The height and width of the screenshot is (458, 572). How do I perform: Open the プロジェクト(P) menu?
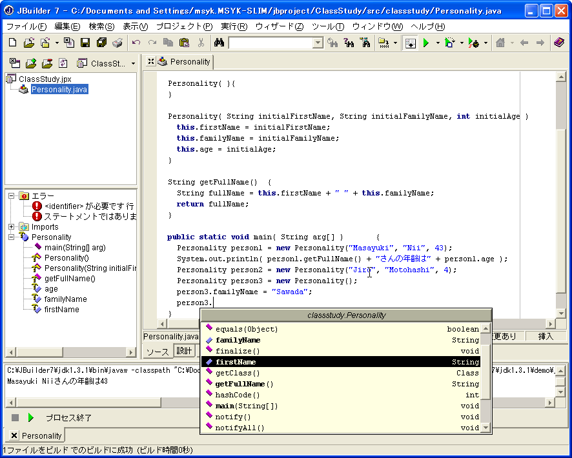coord(184,26)
